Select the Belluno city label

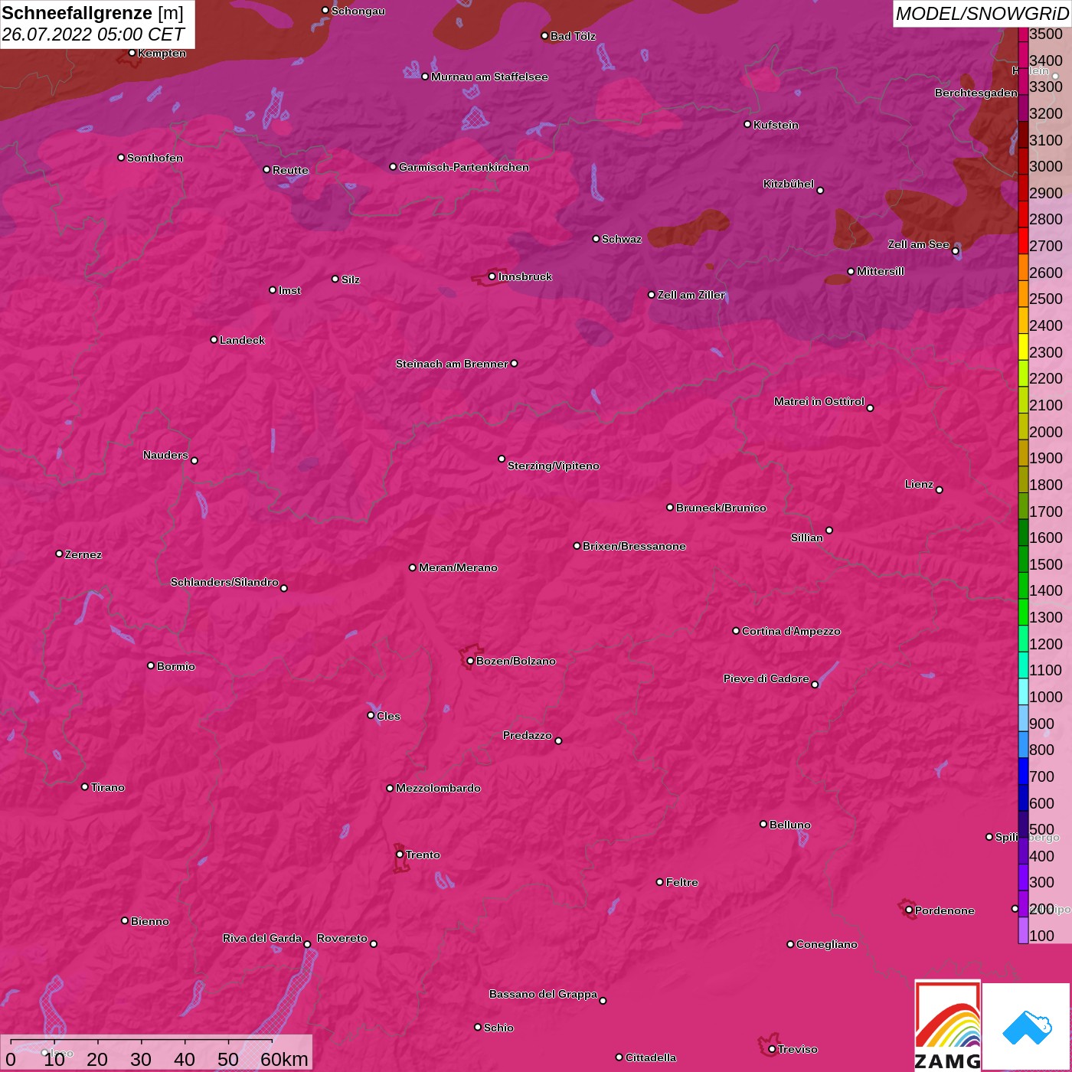789,825
